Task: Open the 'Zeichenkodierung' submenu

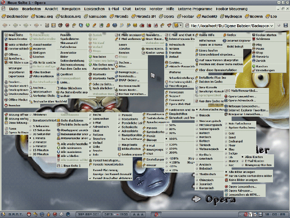Action: pyautogui.click(x=72, y=65)
